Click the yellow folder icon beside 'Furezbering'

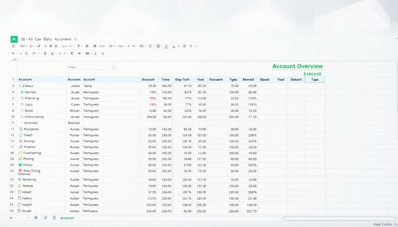(21, 153)
